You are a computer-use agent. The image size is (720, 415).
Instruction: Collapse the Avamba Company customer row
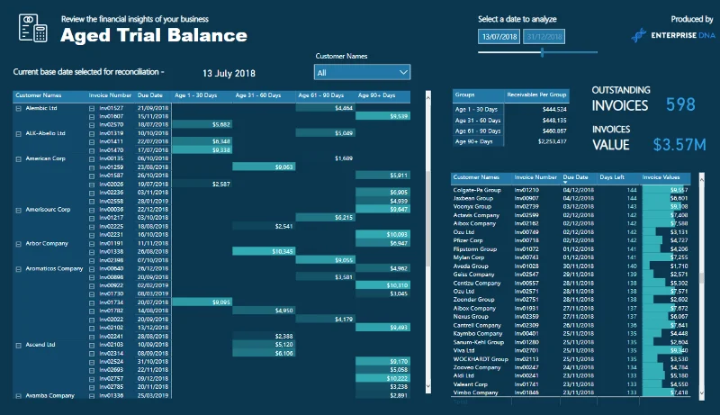pyautogui.click(x=18, y=396)
